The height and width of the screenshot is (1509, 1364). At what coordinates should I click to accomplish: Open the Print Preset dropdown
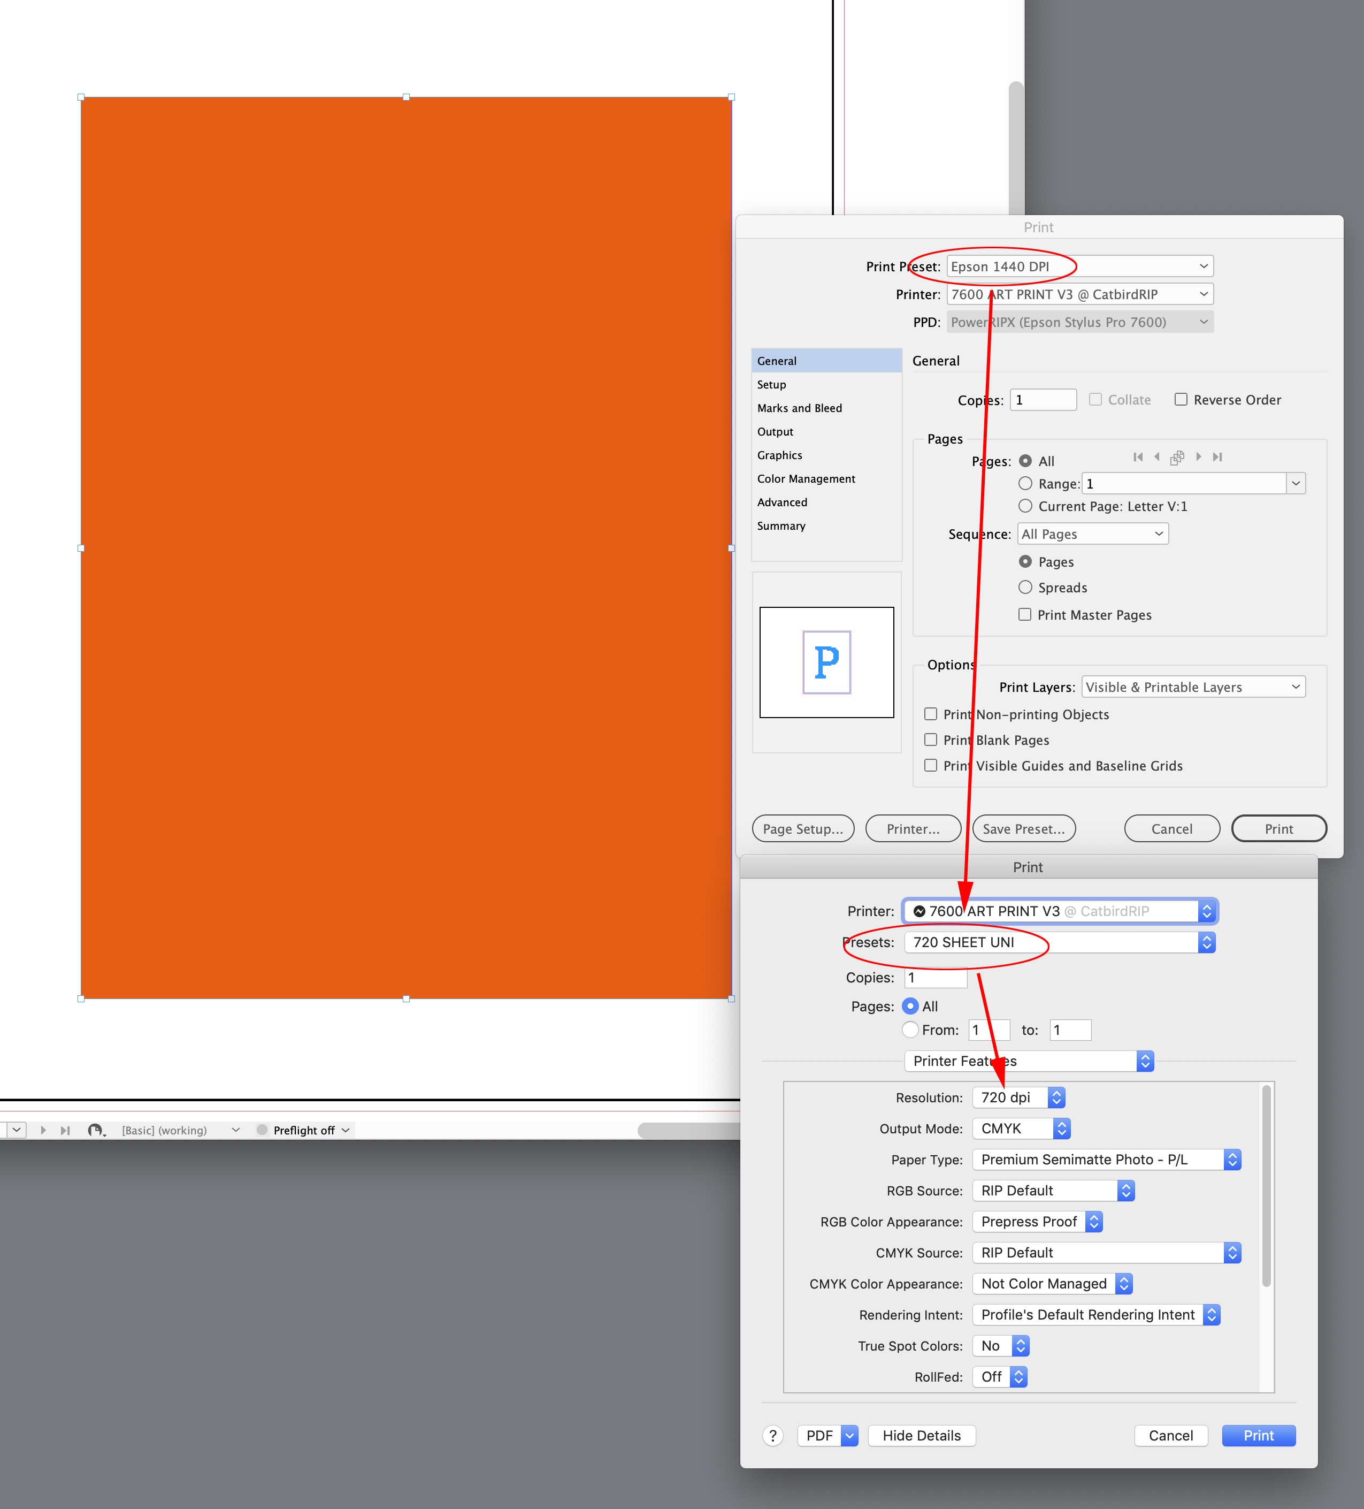(x=1079, y=266)
